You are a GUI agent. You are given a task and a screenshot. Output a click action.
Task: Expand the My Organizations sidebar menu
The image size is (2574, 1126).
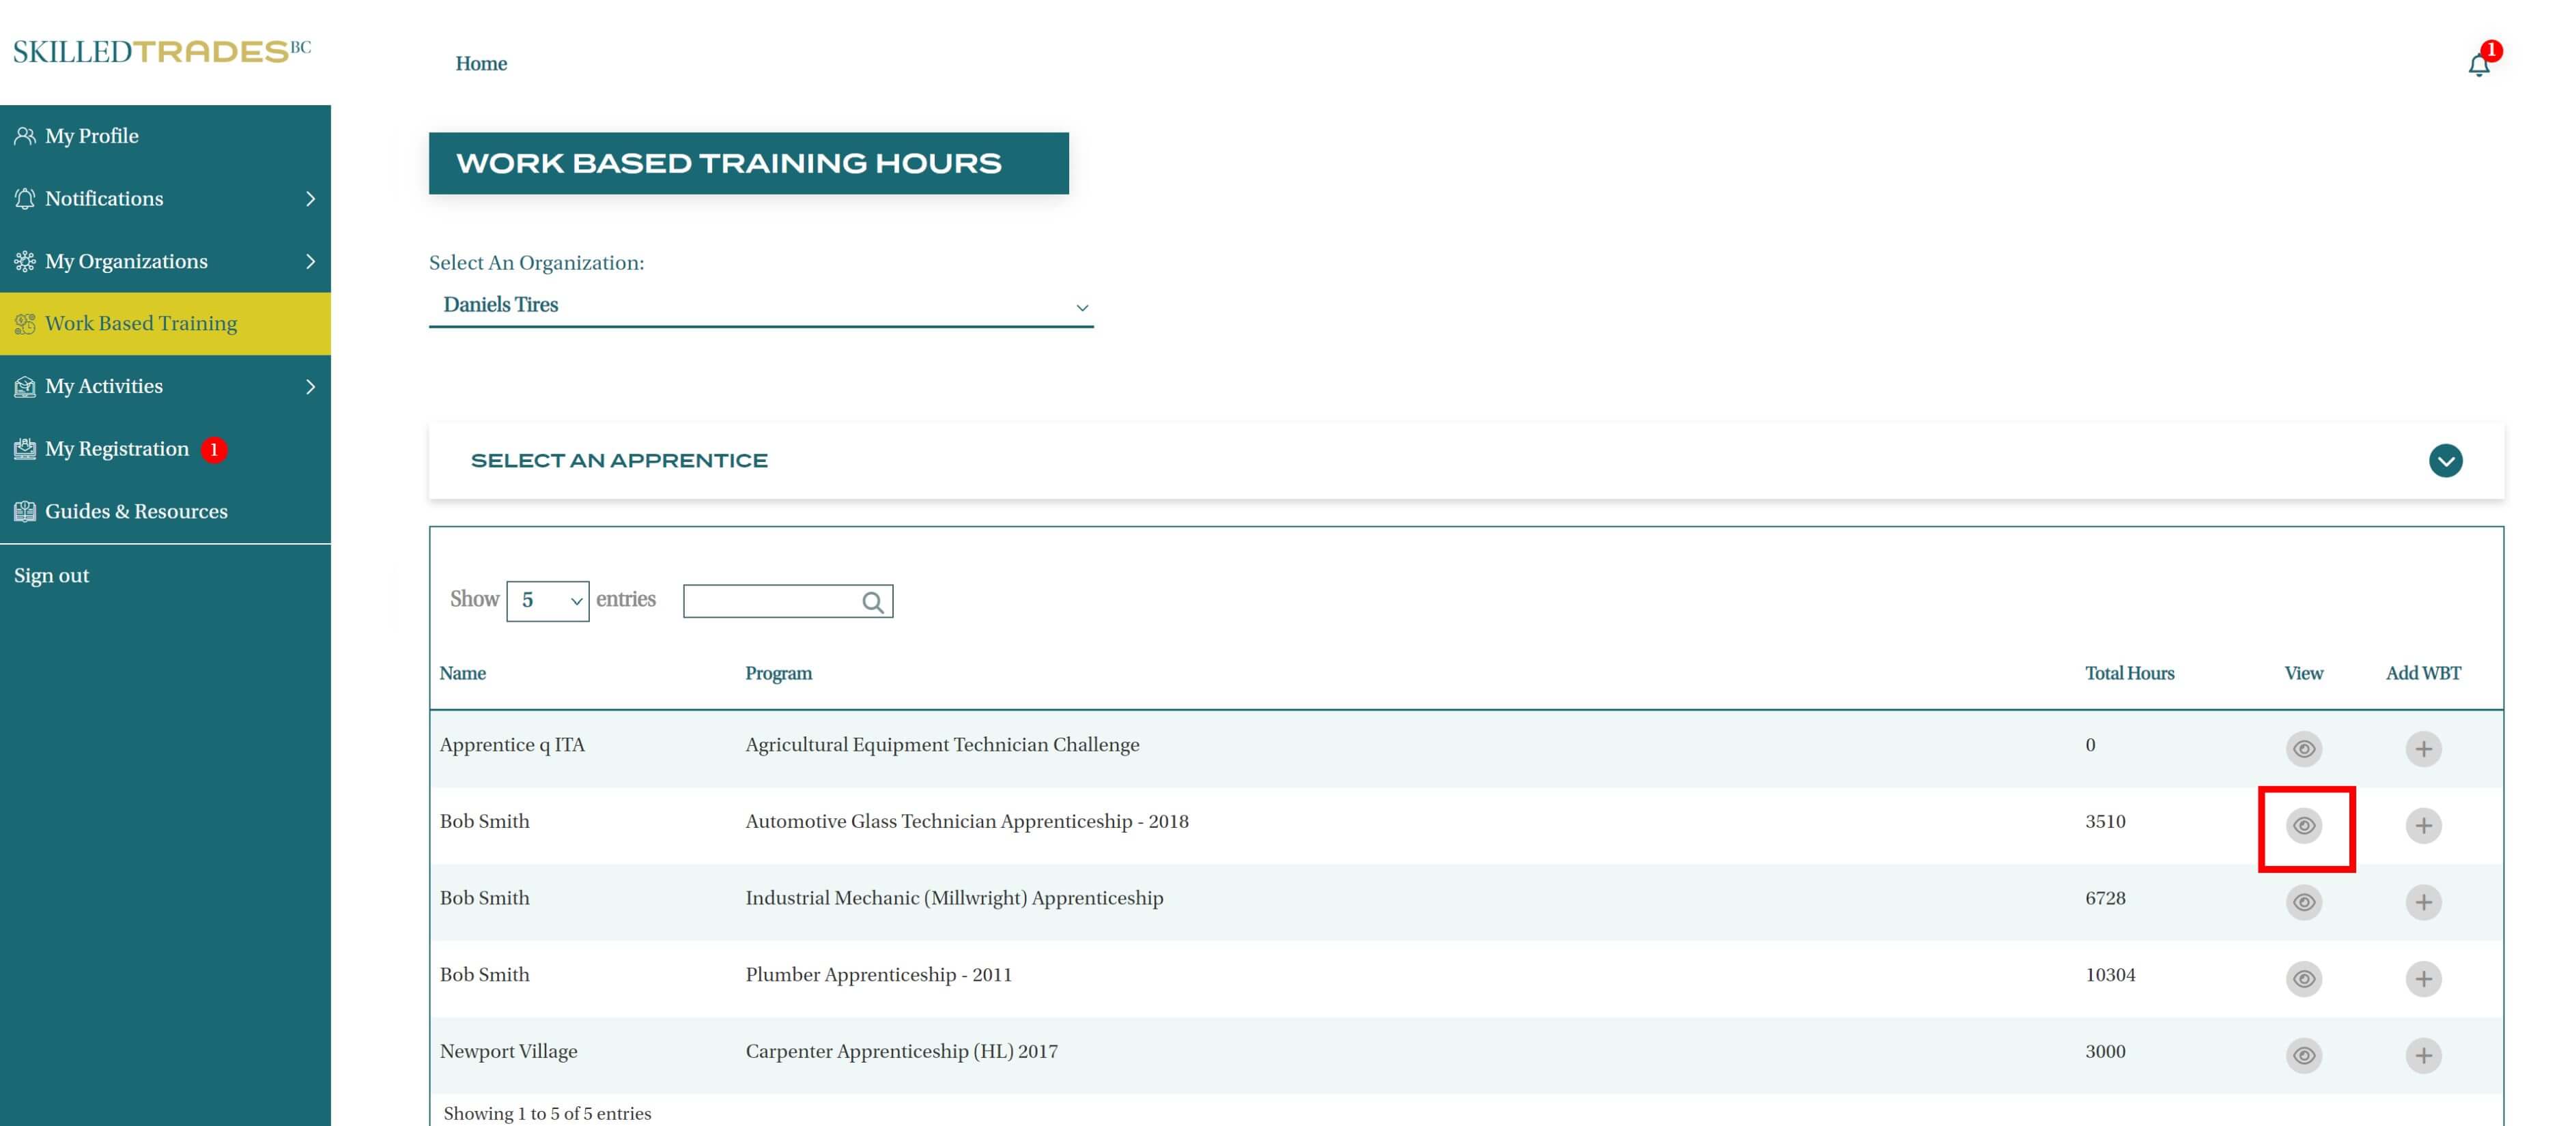point(165,261)
